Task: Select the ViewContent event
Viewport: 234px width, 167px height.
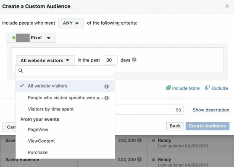Action: (x=66, y=141)
